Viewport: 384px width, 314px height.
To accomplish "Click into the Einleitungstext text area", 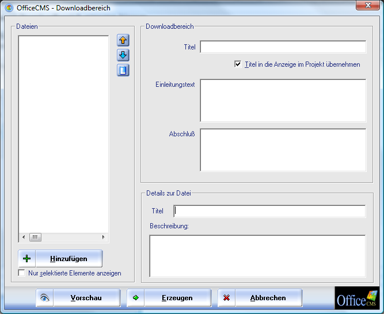I will (283, 100).
